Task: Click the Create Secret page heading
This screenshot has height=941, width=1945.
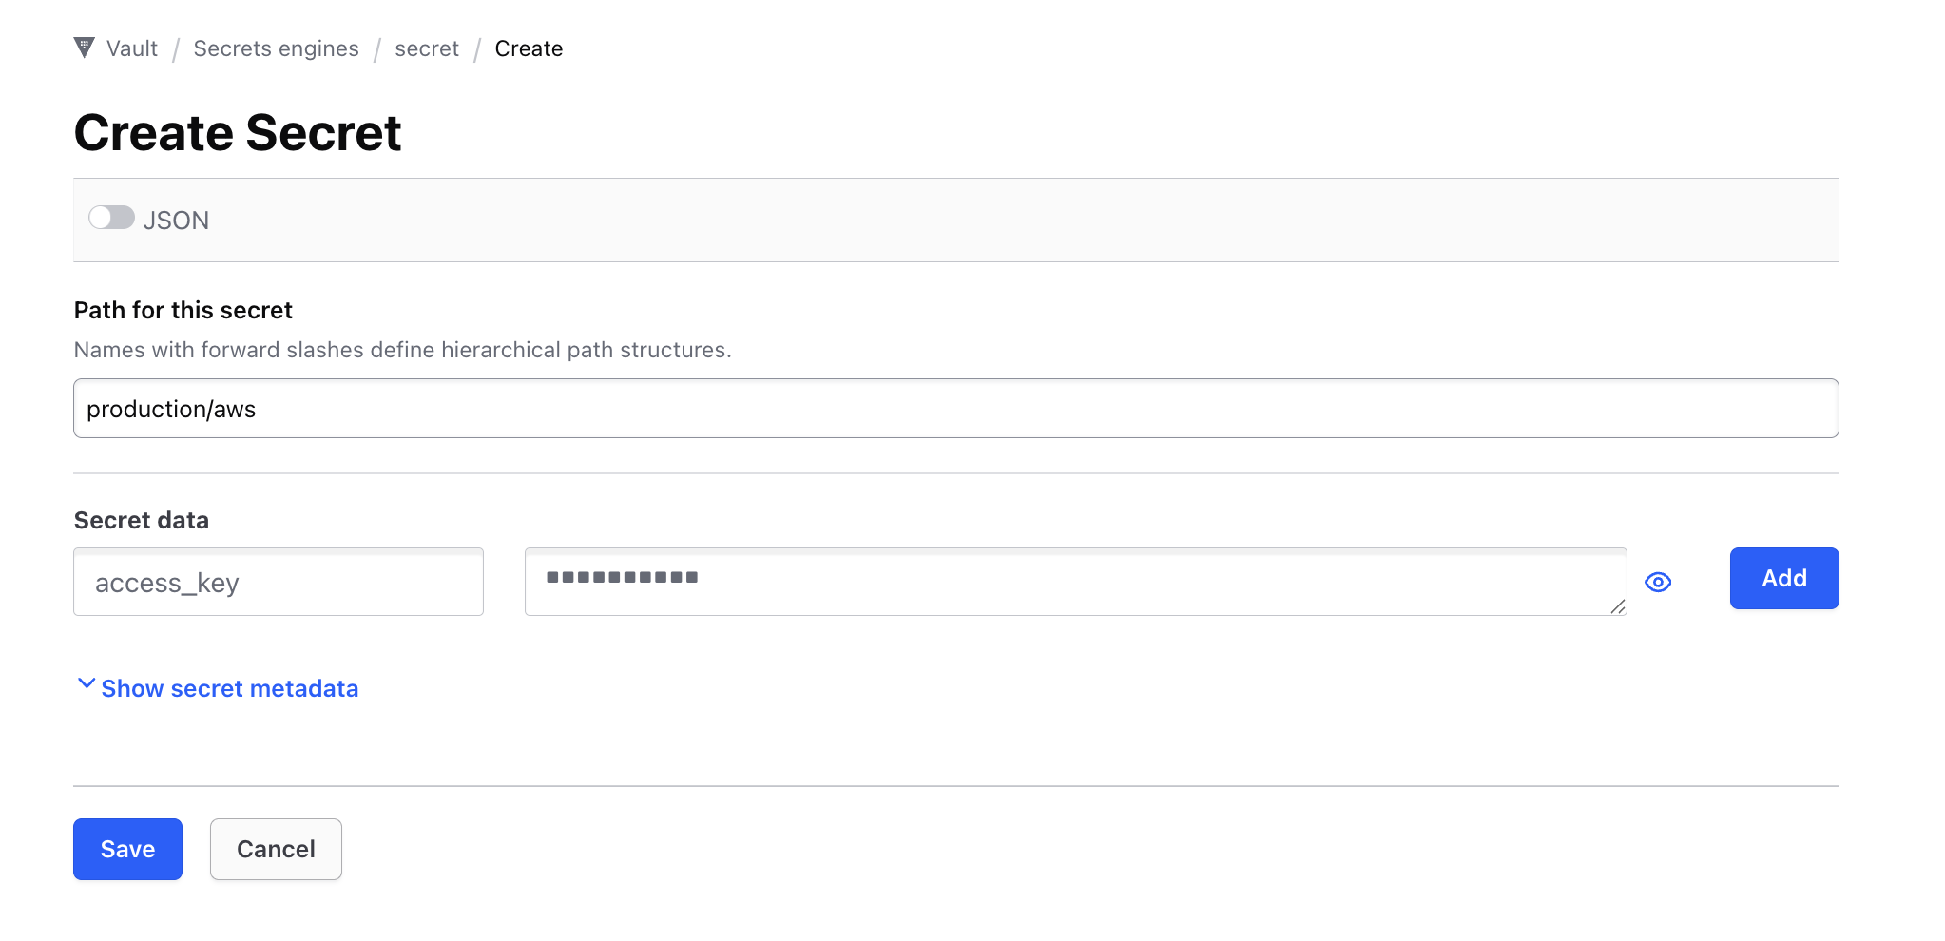Action: tap(238, 132)
